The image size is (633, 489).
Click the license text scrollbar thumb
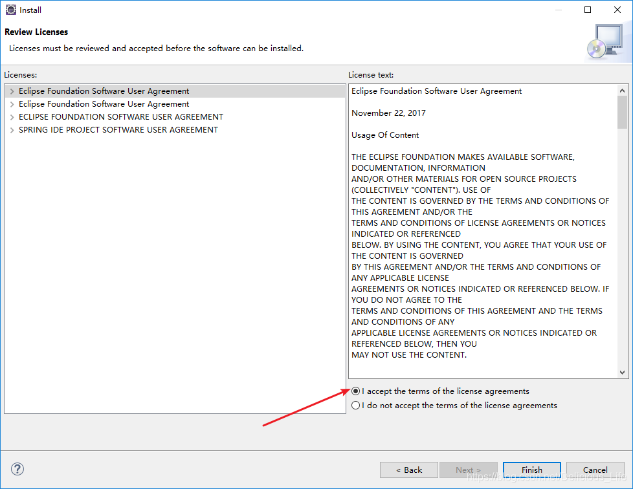pos(622,113)
